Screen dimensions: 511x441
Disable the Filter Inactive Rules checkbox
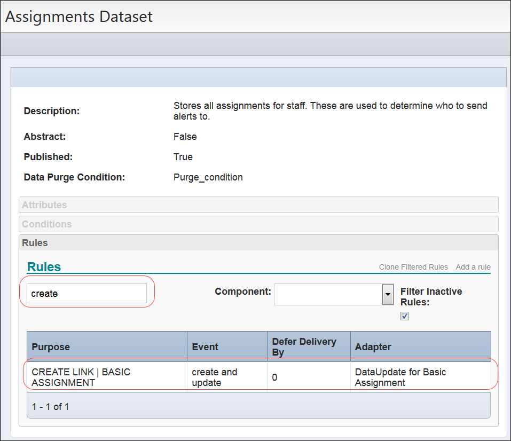click(x=404, y=316)
